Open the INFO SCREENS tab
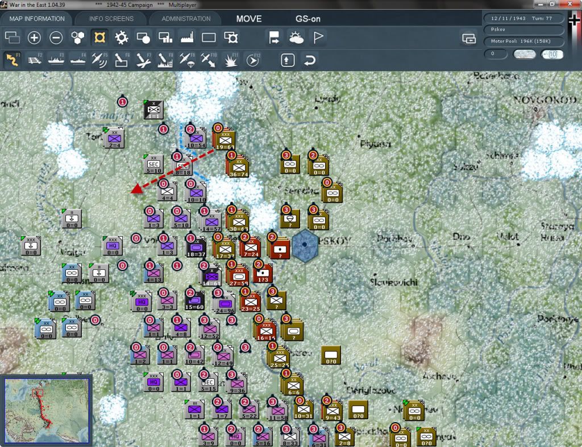Screen dimensions: 582x447 point(111,19)
